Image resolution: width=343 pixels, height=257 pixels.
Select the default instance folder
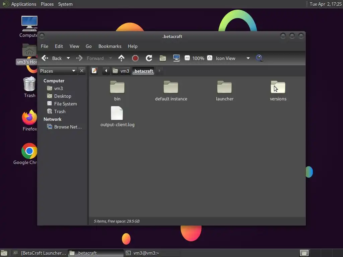point(171,91)
